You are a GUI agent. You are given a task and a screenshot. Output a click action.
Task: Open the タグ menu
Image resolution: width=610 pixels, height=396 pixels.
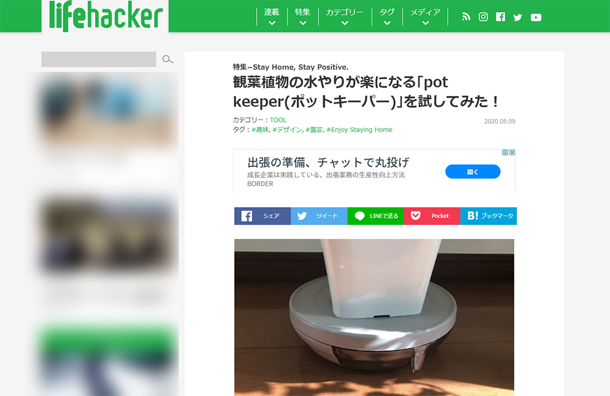click(387, 16)
